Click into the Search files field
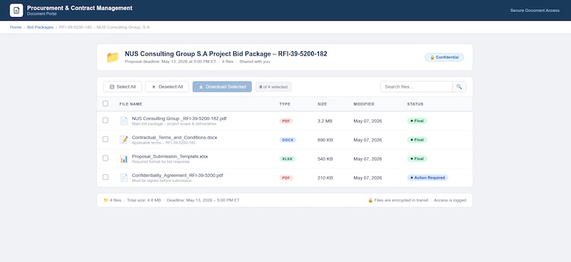571x262 pixels. coord(416,86)
